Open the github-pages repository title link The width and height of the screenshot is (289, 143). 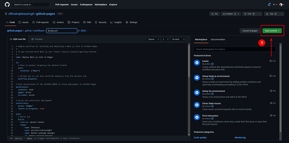(x=46, y=14)
